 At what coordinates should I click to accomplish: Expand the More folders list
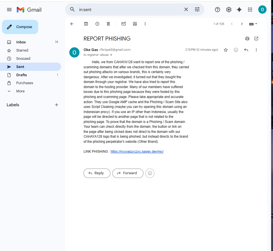coord(31,91)
